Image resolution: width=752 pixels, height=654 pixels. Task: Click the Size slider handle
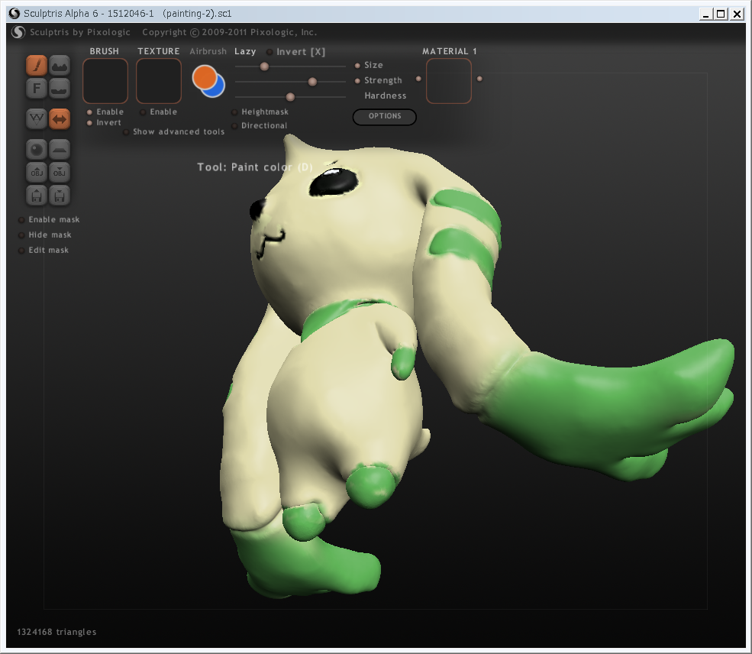tap(264, 66)
